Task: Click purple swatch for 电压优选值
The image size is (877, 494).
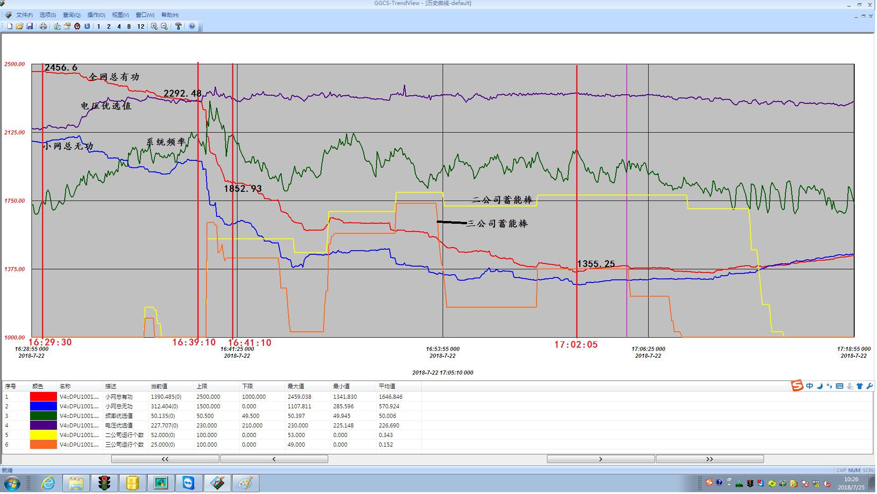Action: tap(43, 426)
